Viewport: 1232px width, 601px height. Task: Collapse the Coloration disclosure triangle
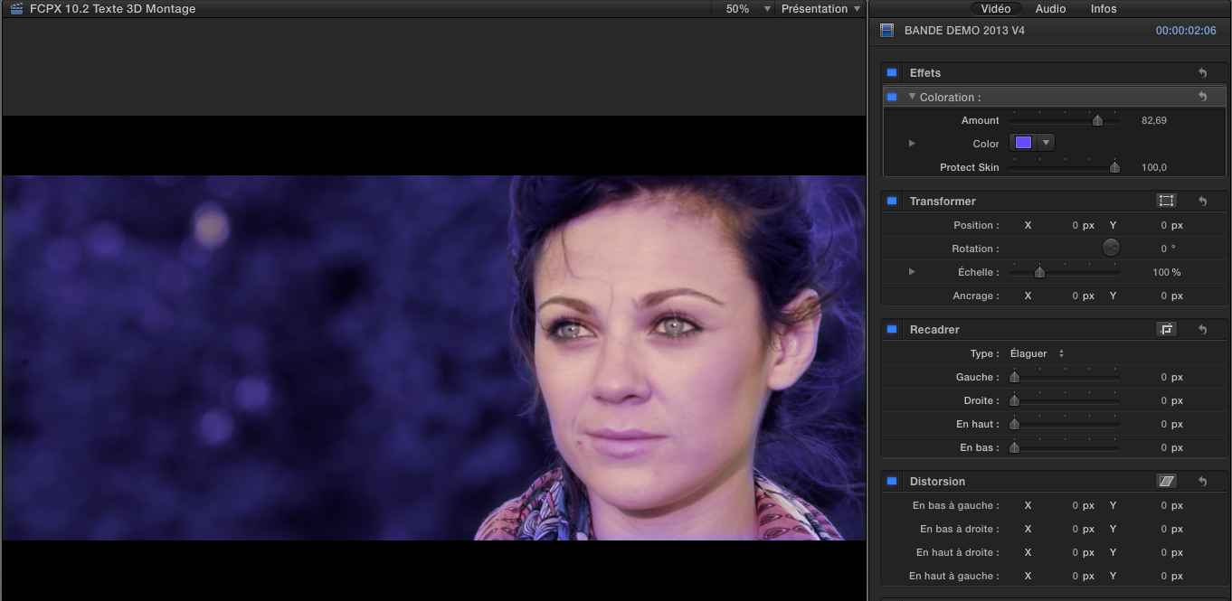pyautogui.click(x=912, y=97)
